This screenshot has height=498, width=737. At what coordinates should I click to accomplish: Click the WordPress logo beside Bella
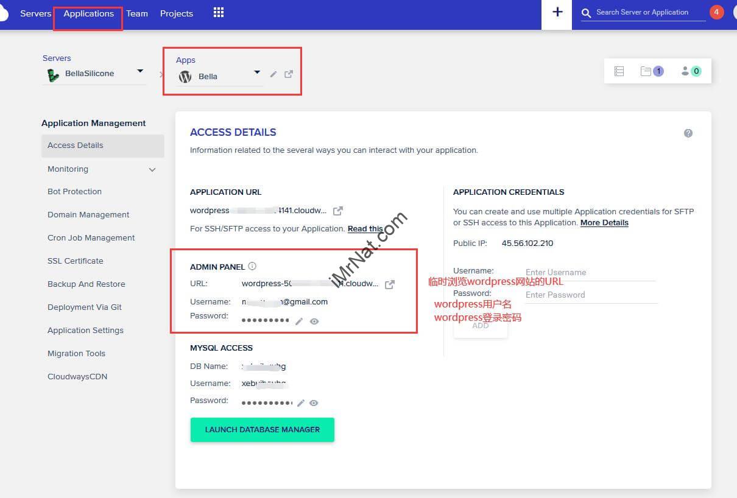tap(185, 77)
